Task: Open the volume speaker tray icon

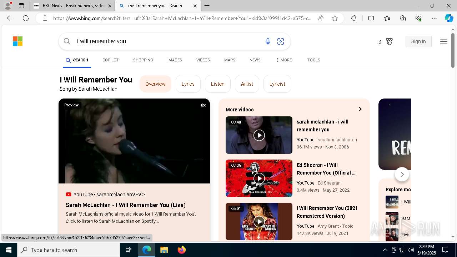Action: click(411, 250)
